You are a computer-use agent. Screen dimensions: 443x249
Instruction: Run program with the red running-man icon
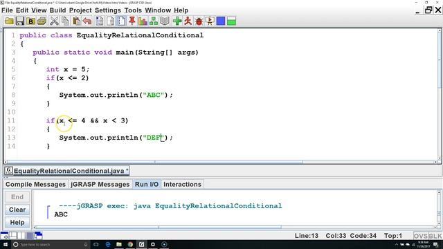pos(188,21)
